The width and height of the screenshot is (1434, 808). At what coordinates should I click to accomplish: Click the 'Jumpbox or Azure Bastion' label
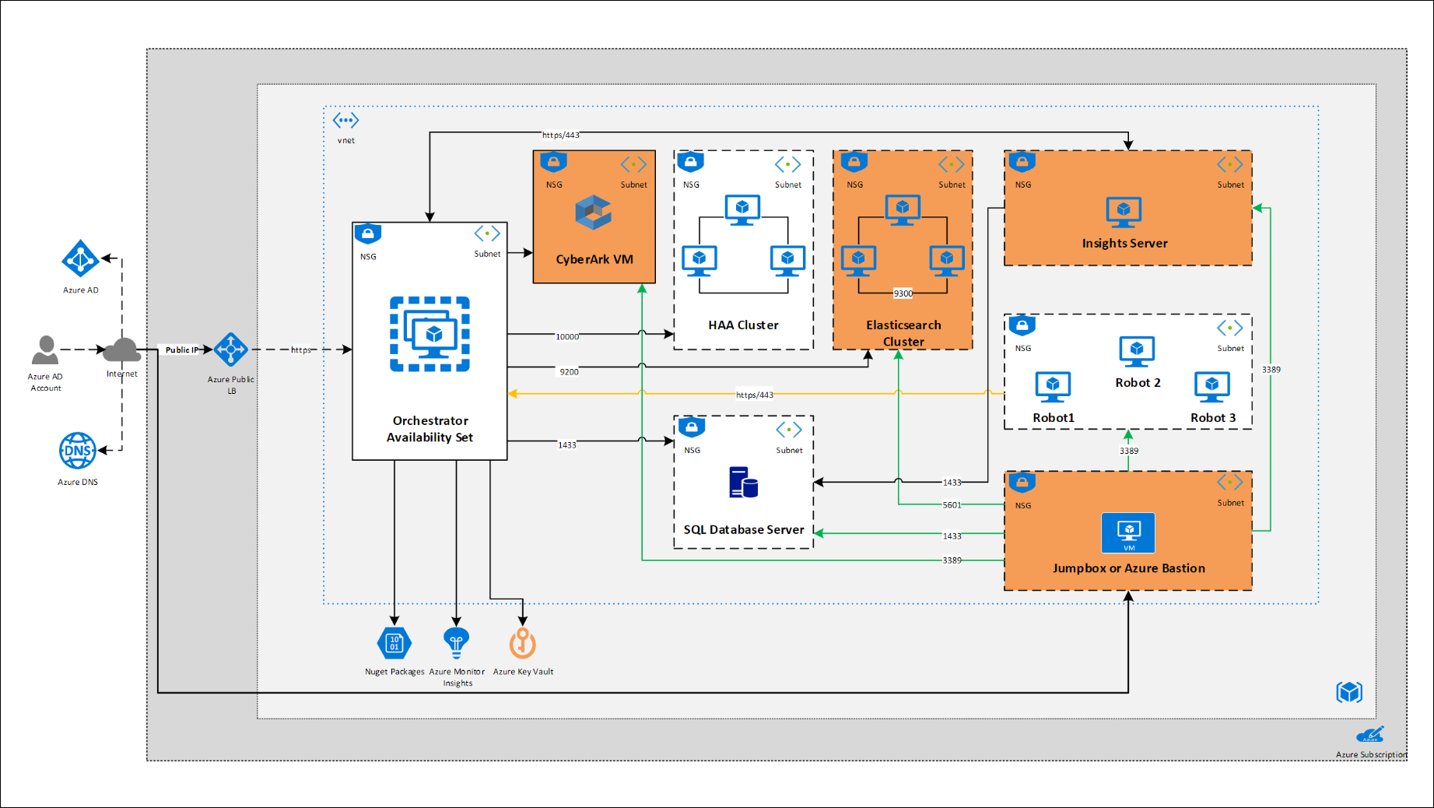pos(1128,568)
